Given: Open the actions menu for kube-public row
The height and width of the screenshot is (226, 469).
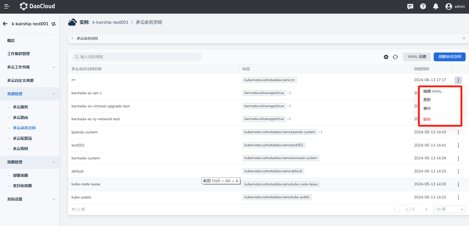Looking at the screenshot, I should pos(458,197).
